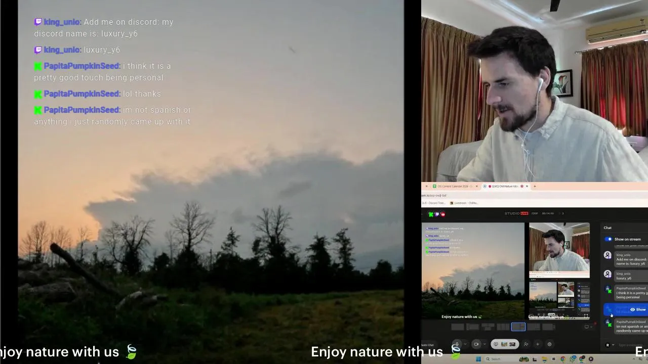The width and height of the screenshot is (648, 364).
Task: Invite a guest with the add-person icon
Action: 526,344
